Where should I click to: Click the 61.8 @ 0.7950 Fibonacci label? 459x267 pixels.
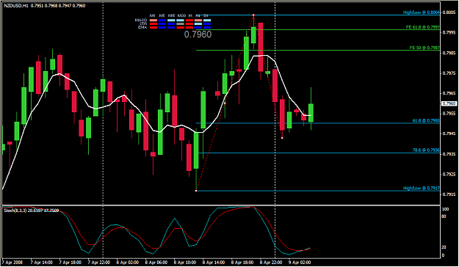coord(426,120)
